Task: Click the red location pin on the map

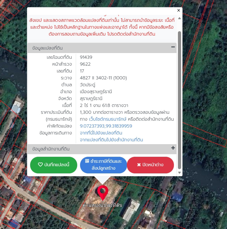Action: pyautogui.click(x=102, y=192)
